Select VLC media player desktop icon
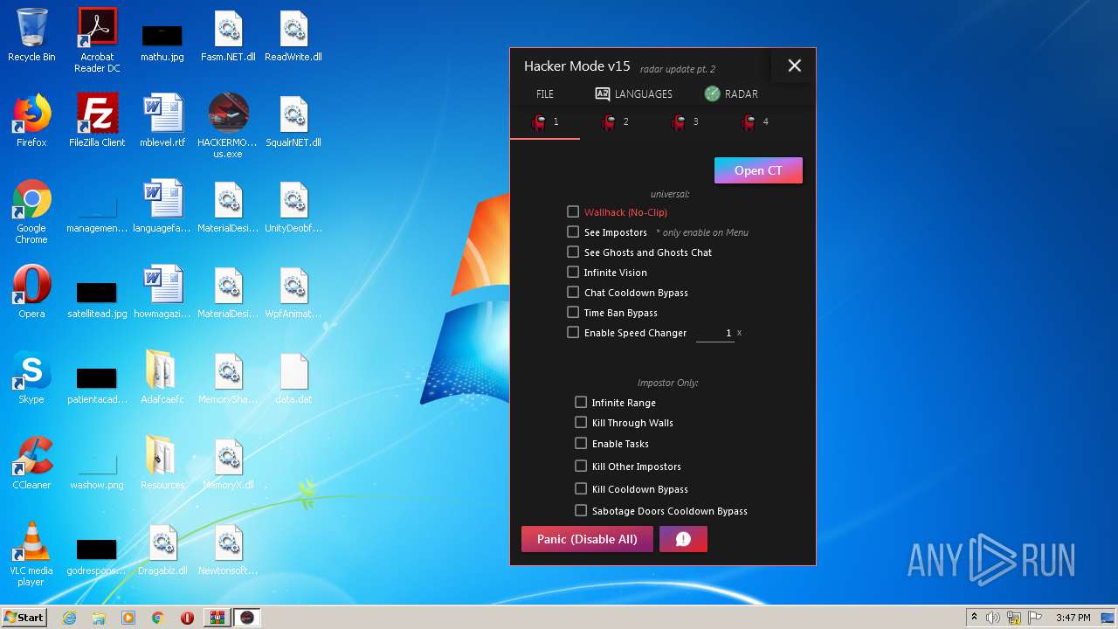 tap(31, 554)
